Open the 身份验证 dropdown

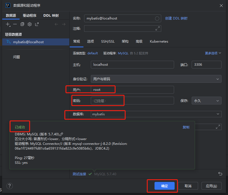[x=156, y=79]
